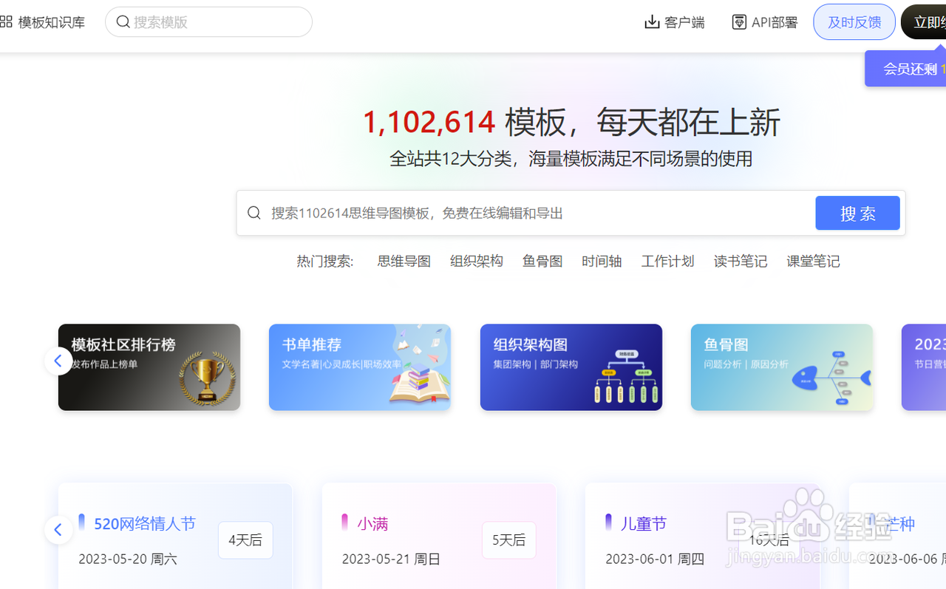Screen dimensions: 946x589
Task: Click the fishbone diagram illustration
Action: coord(831,378)
